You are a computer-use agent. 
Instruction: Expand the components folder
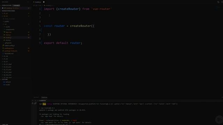(10, 30)
